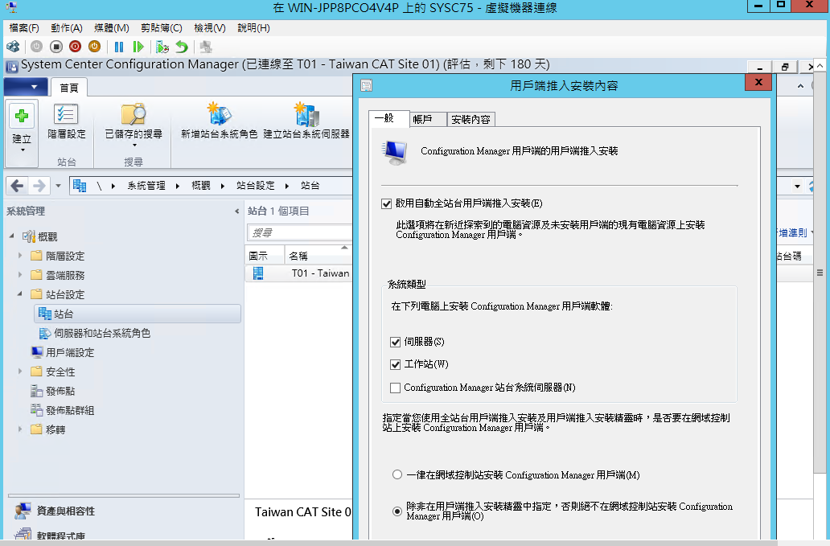Click 系統管理 in the breadcrumb bar
This screenshot has height=546, width=830.
[146, 186]
